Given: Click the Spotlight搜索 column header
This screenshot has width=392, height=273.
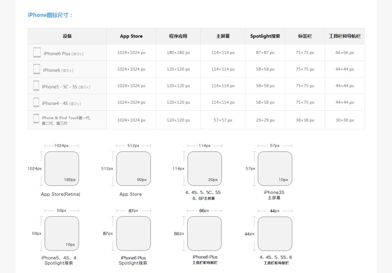Looking at the screenshot, I should click(x=265, y=36).
